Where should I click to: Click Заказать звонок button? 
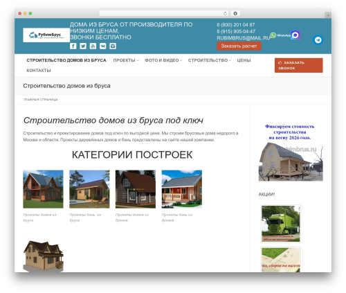point(299,65)
